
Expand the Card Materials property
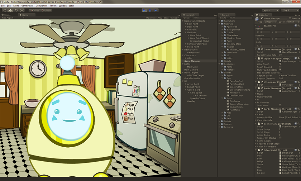pos(256,120)
